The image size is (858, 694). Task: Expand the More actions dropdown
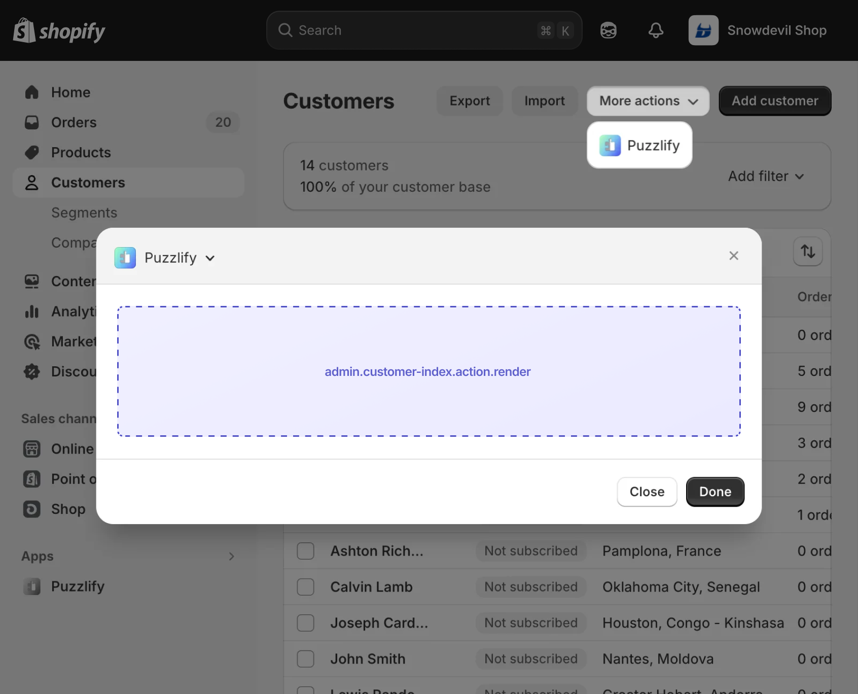coord(648,101)
